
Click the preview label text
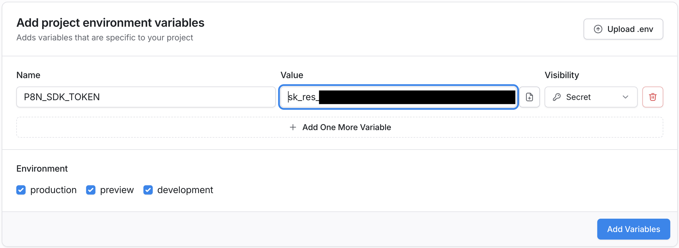pos(117,190)
